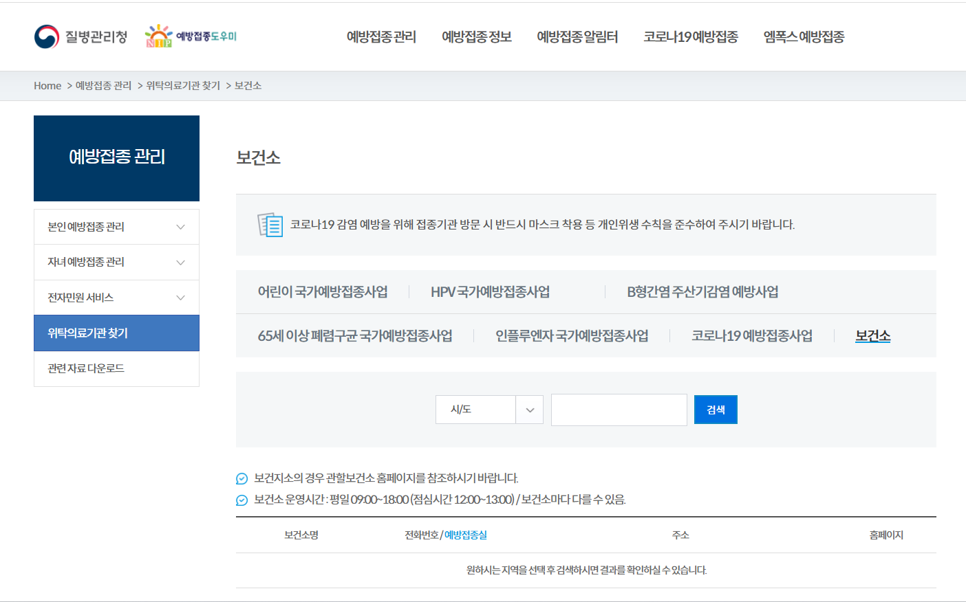Click the 질병관리청 logo
Viewport: 966px width, 602px height.
pyautogui.click(x=80, y=36)
